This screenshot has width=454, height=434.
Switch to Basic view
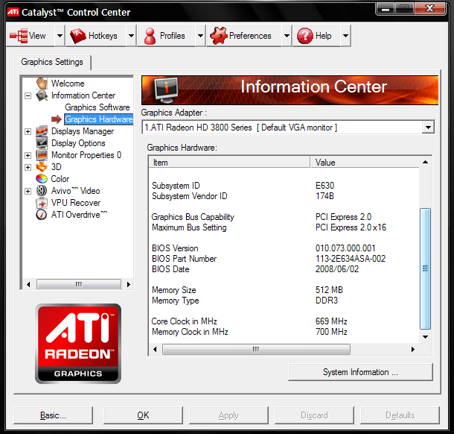[x=54, y=415]
